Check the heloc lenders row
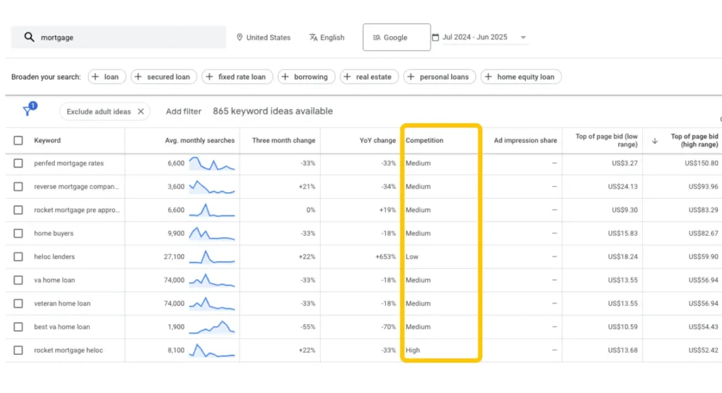Viewport: 722px width, 393px height. [x=18, y=257]
